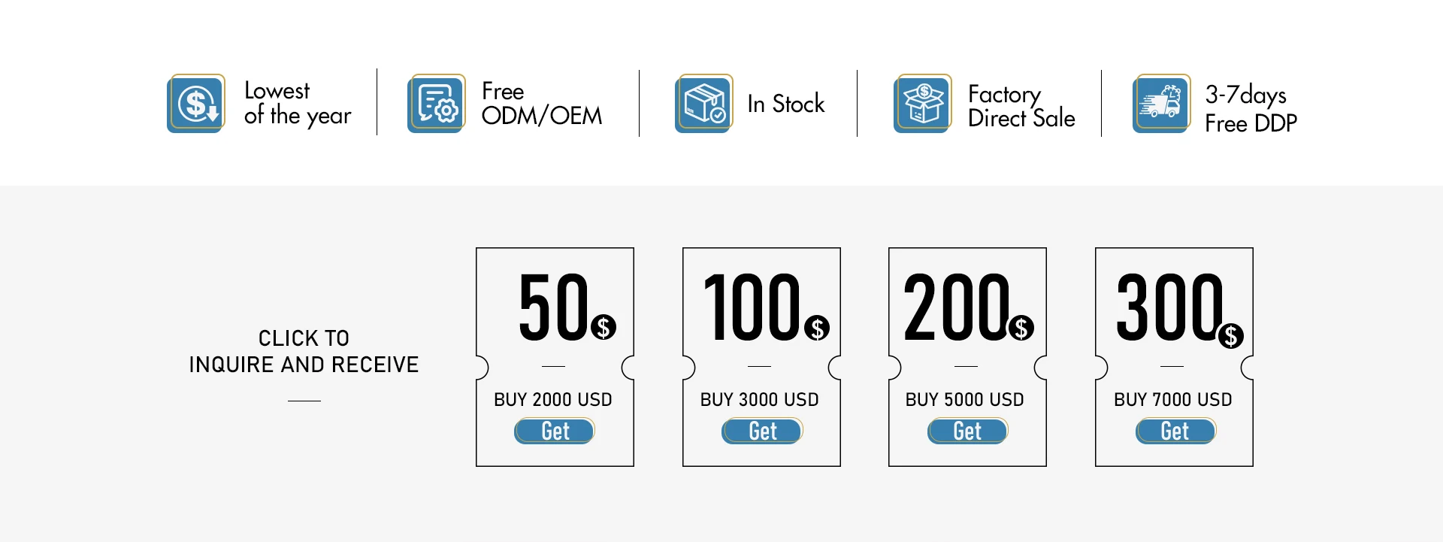This screenshot has height=542, width=1443.
Task: Click the dollar sign on 100 coupon
Action: click(x=817, y=328)
